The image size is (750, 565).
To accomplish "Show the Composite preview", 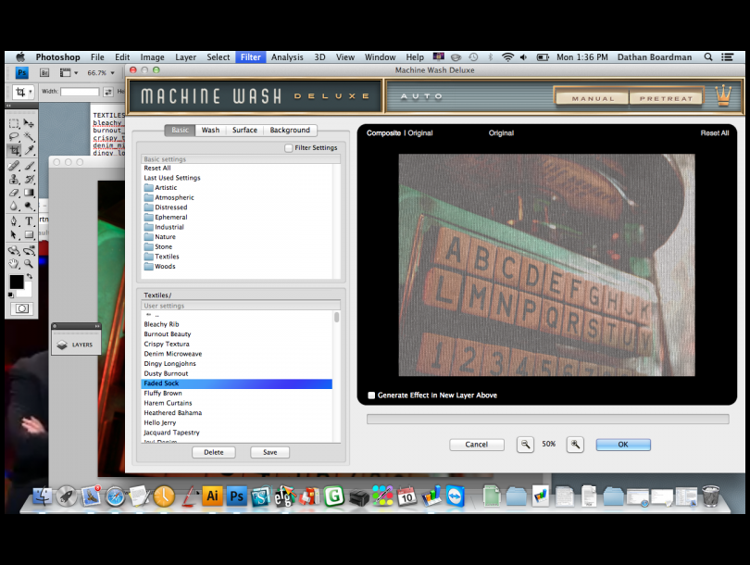I will coord(383,133).
